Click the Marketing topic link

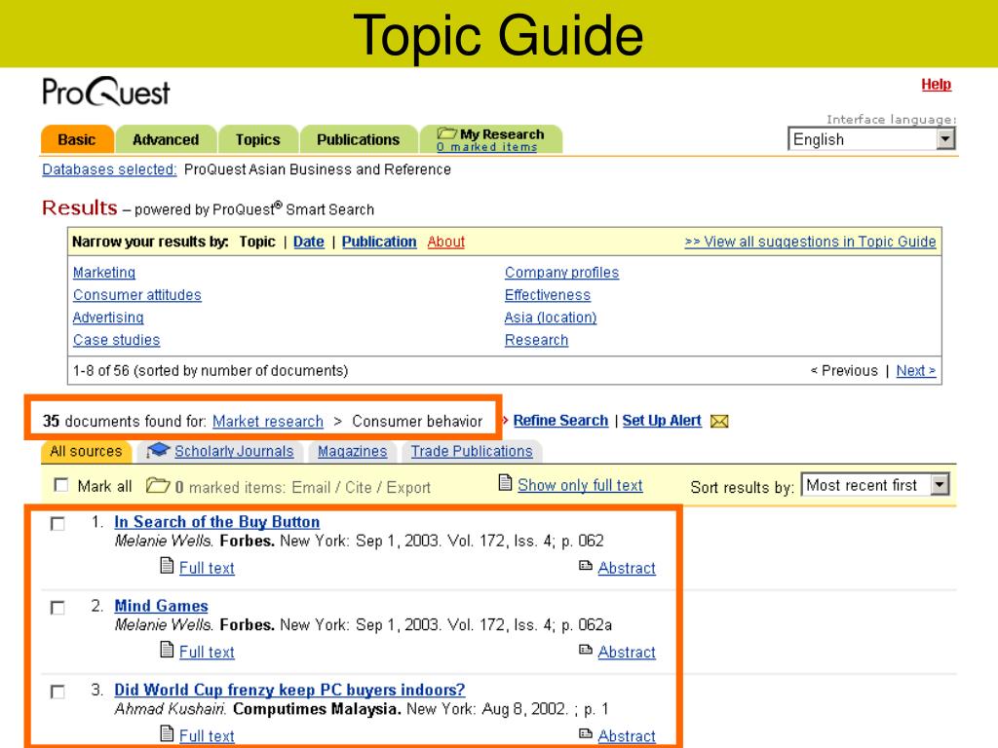[x=104, y=273]
